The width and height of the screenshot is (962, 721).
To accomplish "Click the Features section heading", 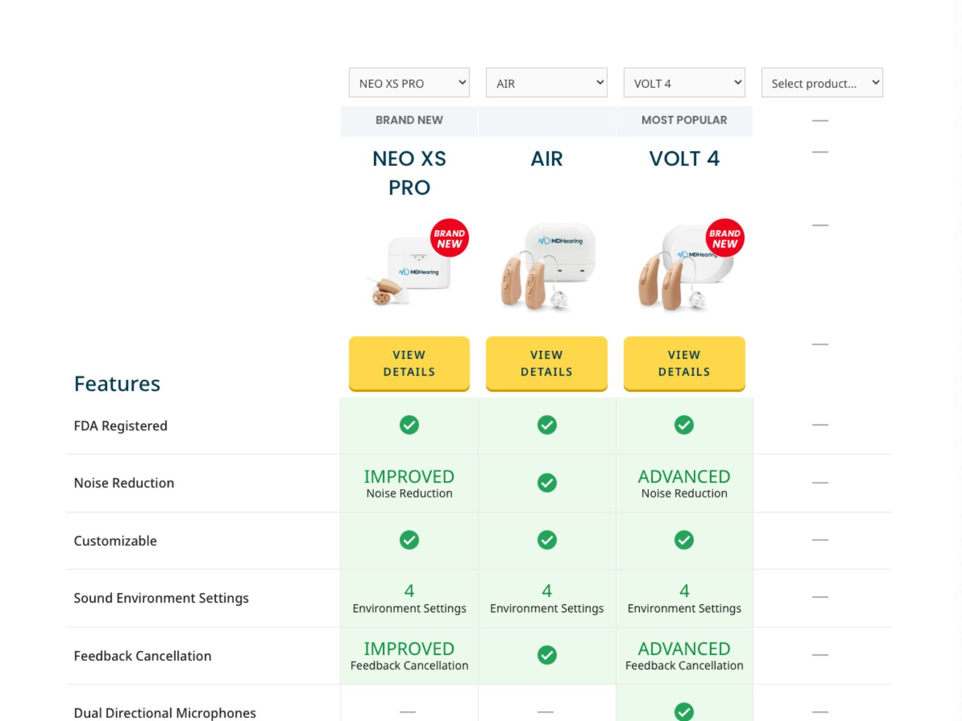I will pos(117,383).
